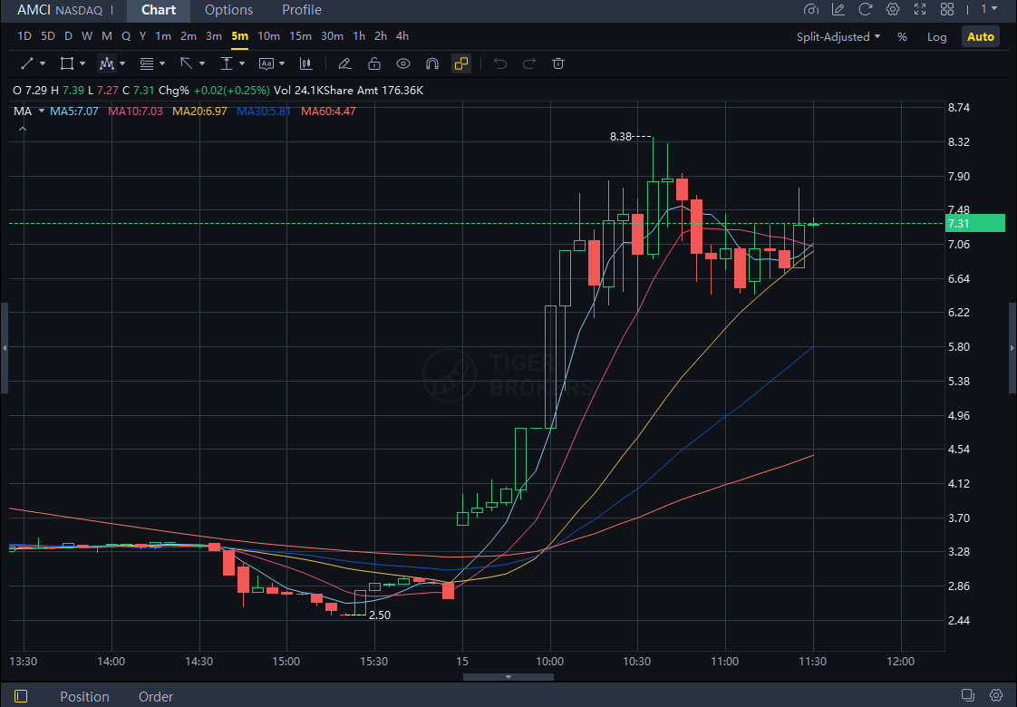Open the Split-Adjusted dropdown

pos(838,37)
